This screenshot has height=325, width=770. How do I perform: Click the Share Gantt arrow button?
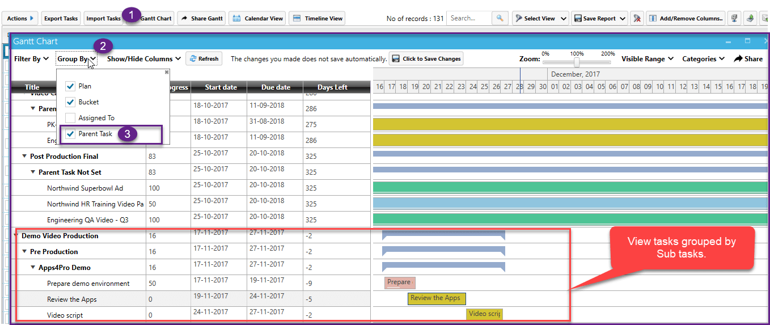click(x=201, y=18)
